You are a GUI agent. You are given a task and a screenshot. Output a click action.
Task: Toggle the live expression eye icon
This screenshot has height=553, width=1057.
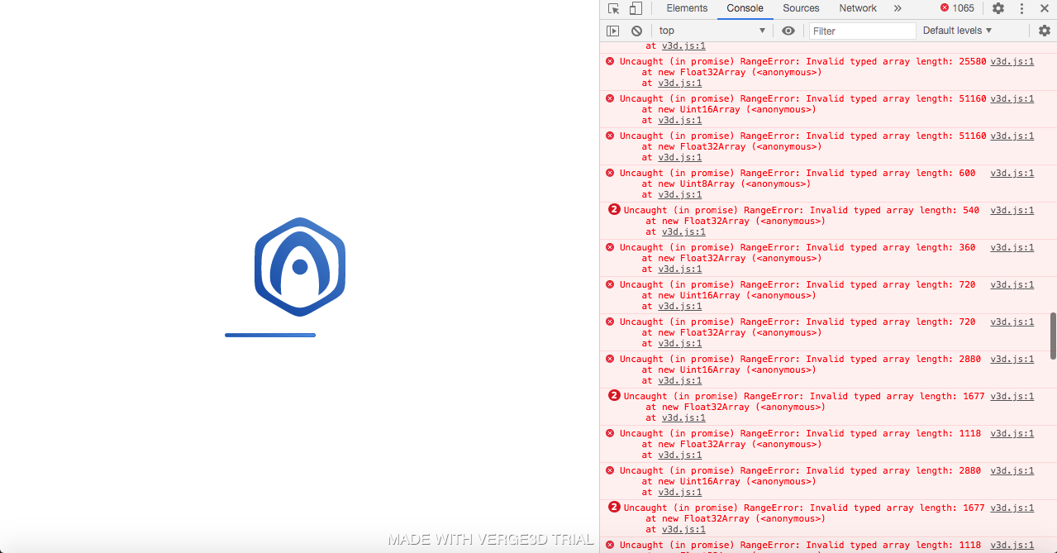tap(788, 31)
